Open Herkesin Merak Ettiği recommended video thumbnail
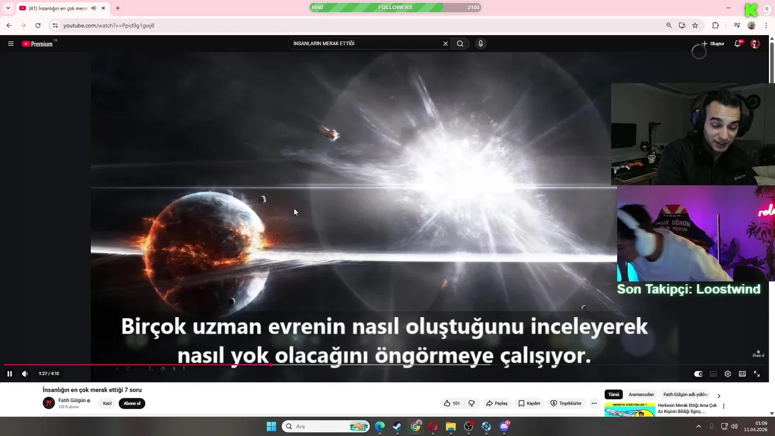Screen dimensions: 775x436 pyautogui.click(x=630, y=410)
